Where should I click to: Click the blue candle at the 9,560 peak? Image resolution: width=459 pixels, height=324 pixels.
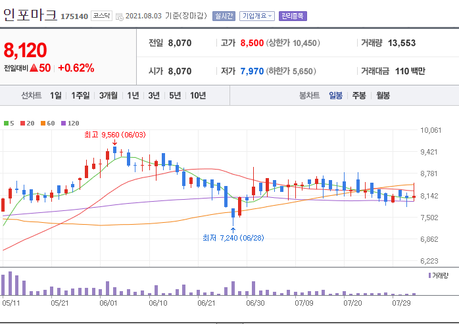pos(114,150)
